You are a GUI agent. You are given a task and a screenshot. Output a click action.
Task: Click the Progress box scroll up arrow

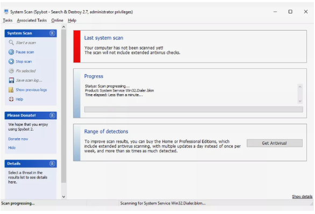point(300,87)
